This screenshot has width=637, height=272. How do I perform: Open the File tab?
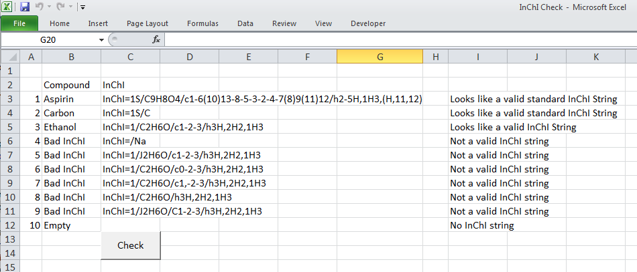(x=19, y=23)
